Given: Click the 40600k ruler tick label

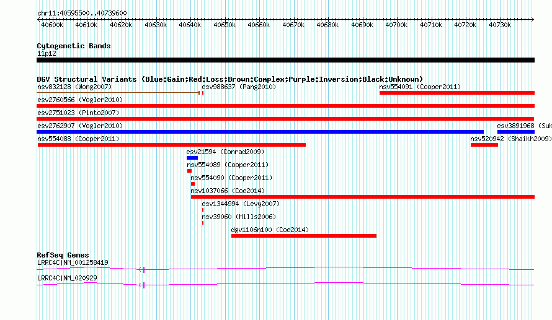Looking at the screenshot, I should pyautogui.click(x=52, y=25).
